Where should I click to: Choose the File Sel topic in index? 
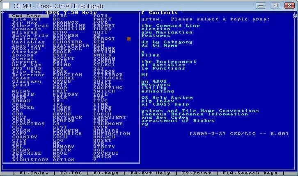(27, 19)
